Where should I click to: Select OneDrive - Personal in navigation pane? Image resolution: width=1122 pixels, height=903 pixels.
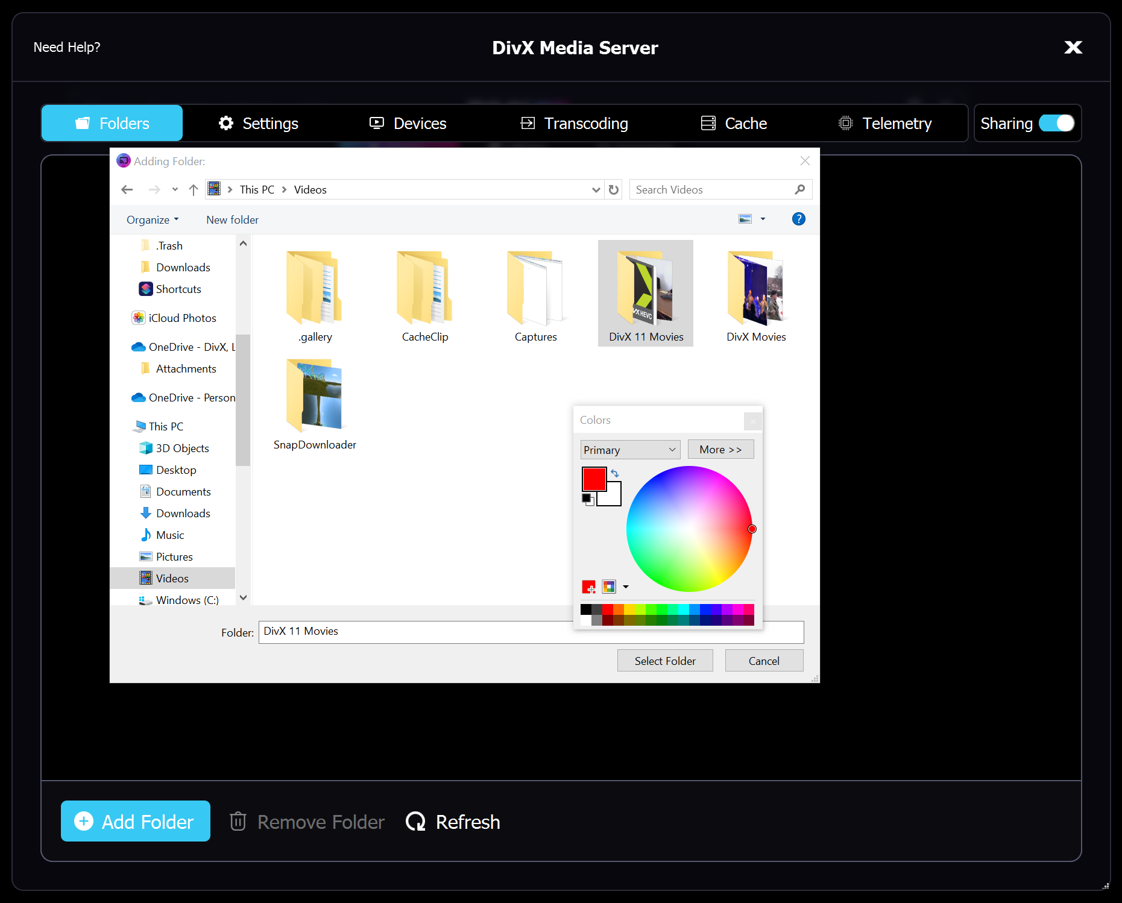tap(183, 397)
